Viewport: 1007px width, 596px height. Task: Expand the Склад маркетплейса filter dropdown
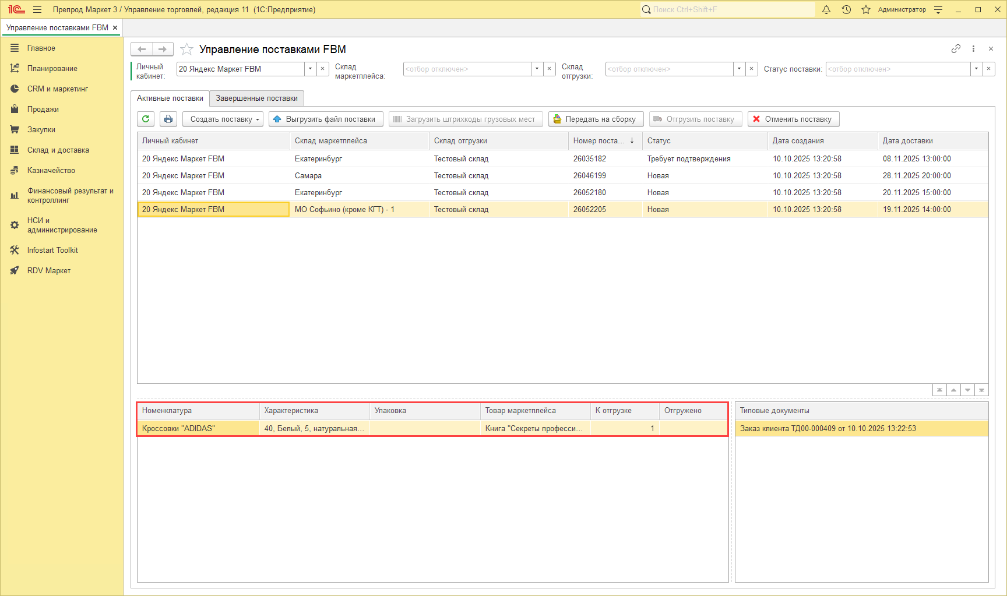pos(537,69)
